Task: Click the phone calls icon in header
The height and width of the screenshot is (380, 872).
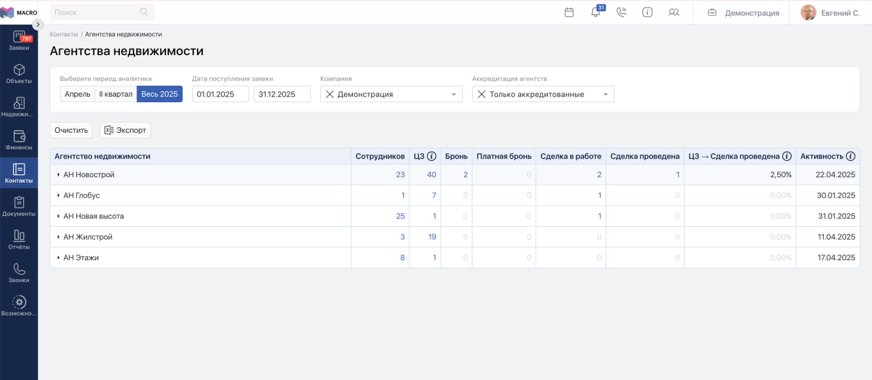Action: click(x=621, y=12)
